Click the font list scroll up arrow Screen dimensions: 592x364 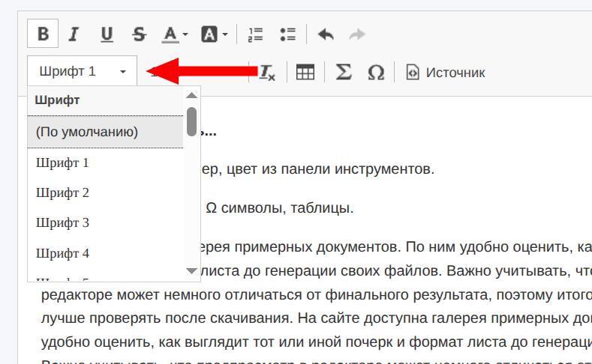tap(192, 95)
